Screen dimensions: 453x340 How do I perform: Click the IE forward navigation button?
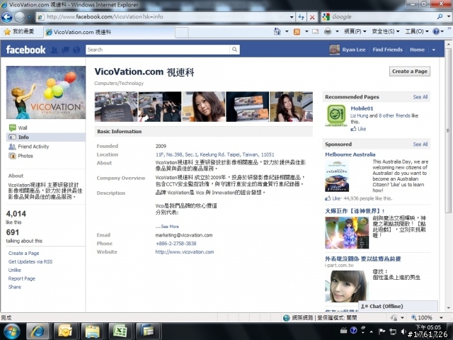(x=19, y=17)
